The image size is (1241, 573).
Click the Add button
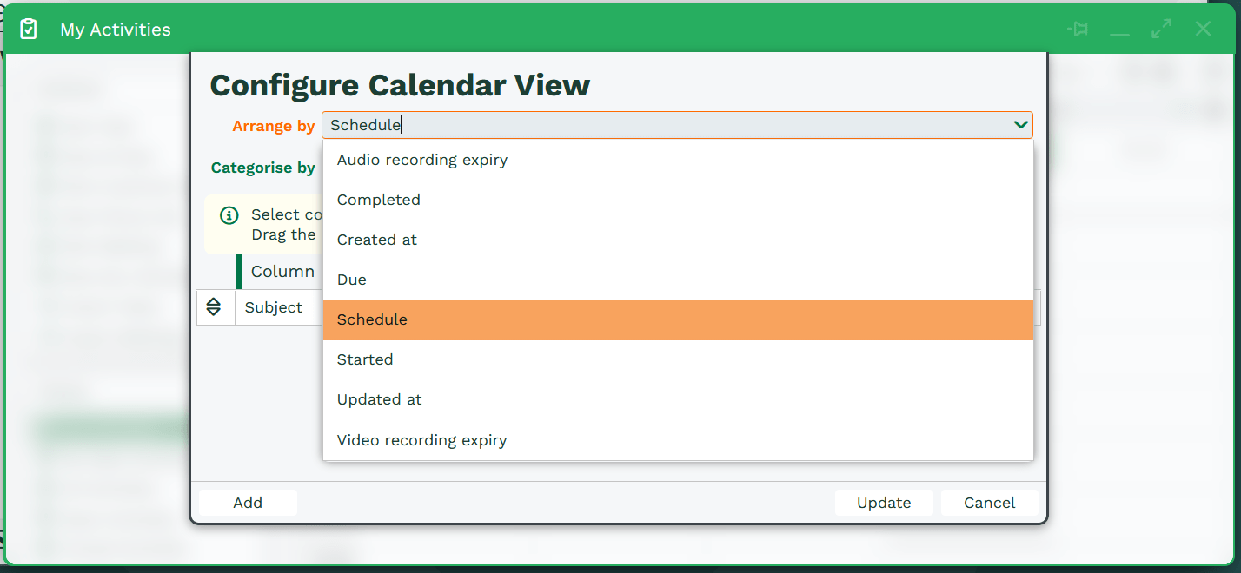(248, 503)
